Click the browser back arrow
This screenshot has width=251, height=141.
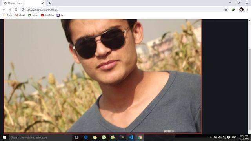(x=4, y=9)
